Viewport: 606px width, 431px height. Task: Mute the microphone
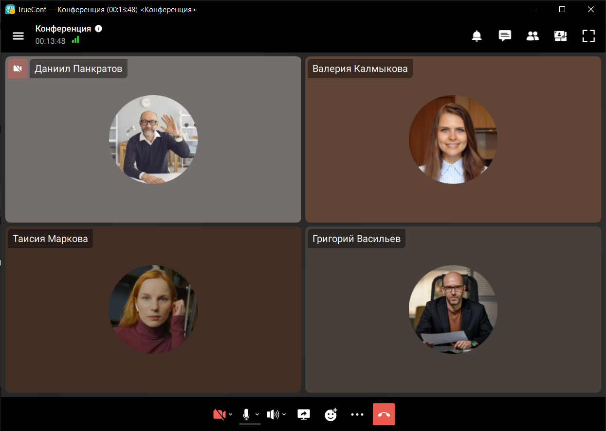tap(246, 414)
